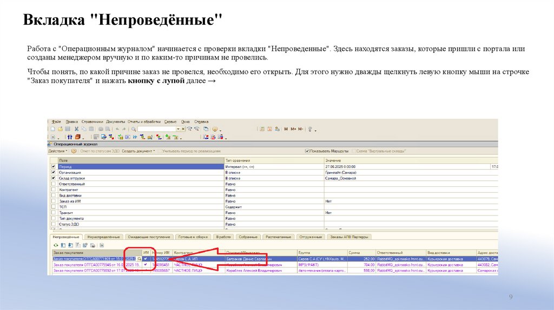
Task: Enable the Вид доставки filter checkbox
Action: (x=54, y=195)
